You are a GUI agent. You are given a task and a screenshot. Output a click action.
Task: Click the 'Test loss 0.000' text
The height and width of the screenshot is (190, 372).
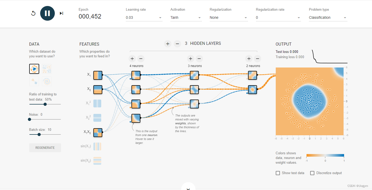(x=287, y=52)
